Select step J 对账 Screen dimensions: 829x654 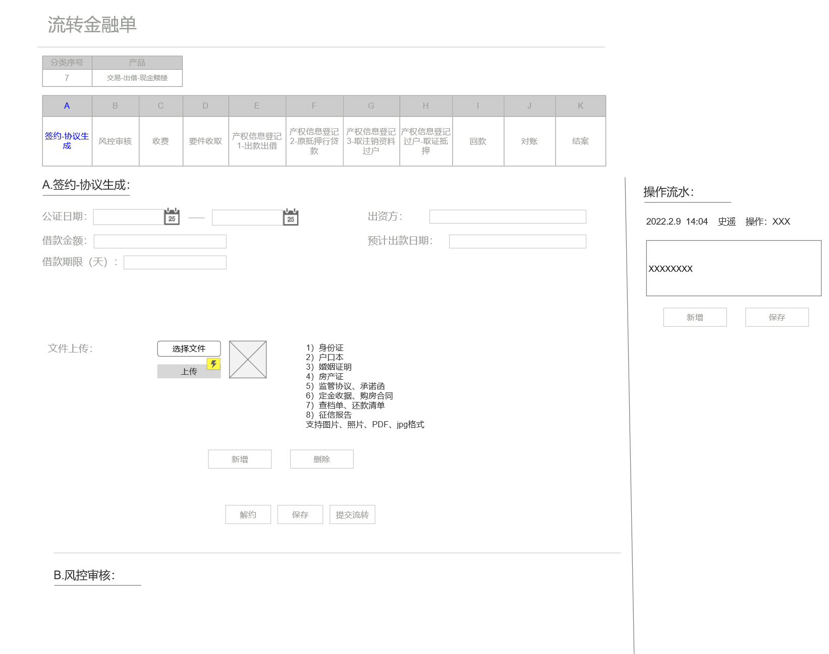530,141
